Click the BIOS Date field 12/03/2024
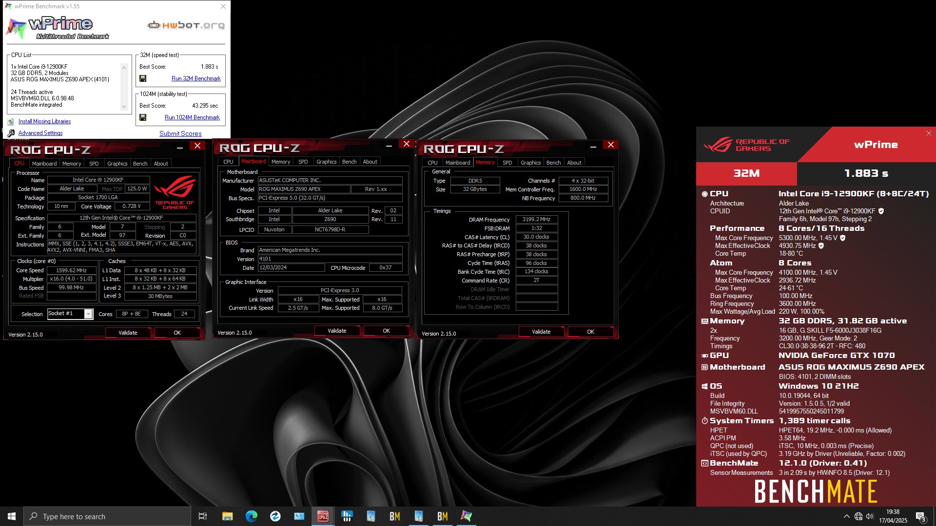The width and height of the screenshot is (936, 526). pos(291,268)
